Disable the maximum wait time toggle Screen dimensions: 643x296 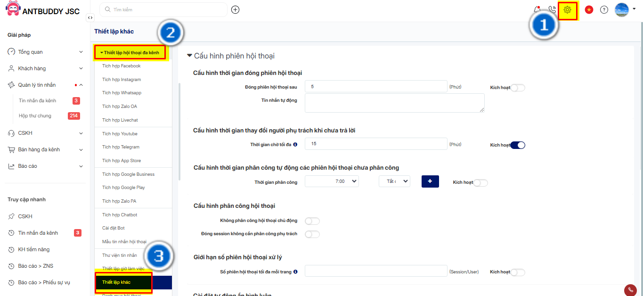pos(518,145)
